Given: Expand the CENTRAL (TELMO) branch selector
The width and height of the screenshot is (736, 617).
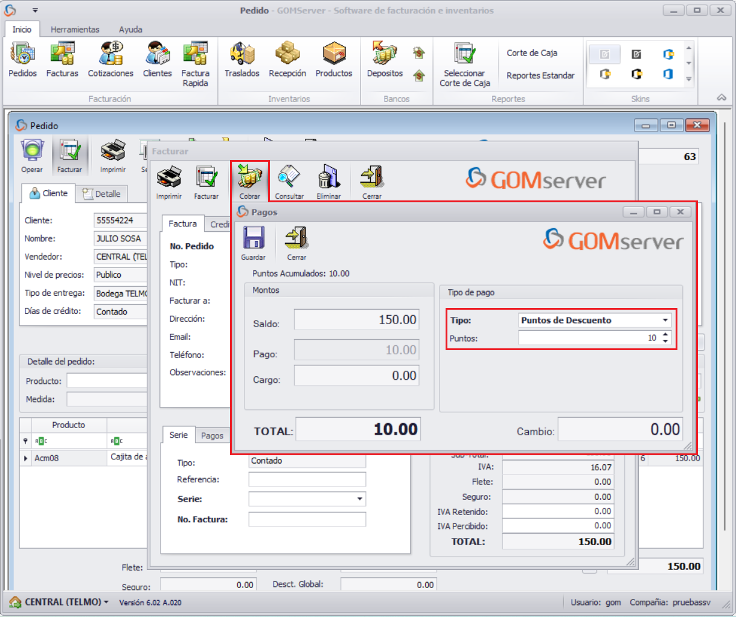Looking at the screenshot, I should click(x=106, y=603).
